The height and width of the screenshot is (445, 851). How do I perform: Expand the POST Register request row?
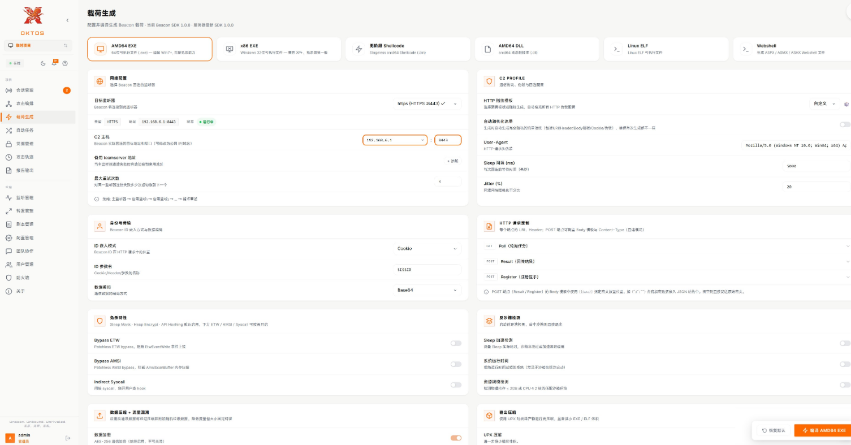click(667, 277)
